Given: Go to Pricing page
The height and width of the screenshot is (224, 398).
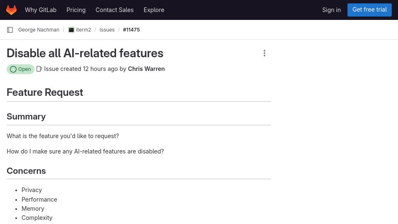Looking at the screenshot, I should tap(76, 10).
